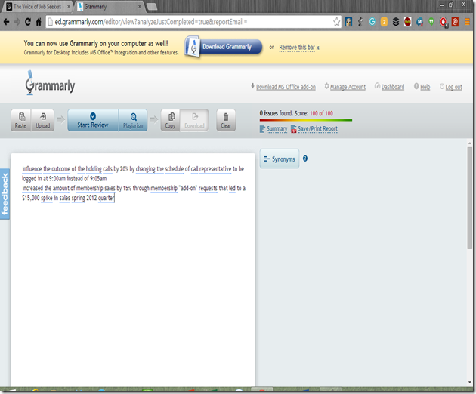Click the score color gradient bar

tap(306, 120)
